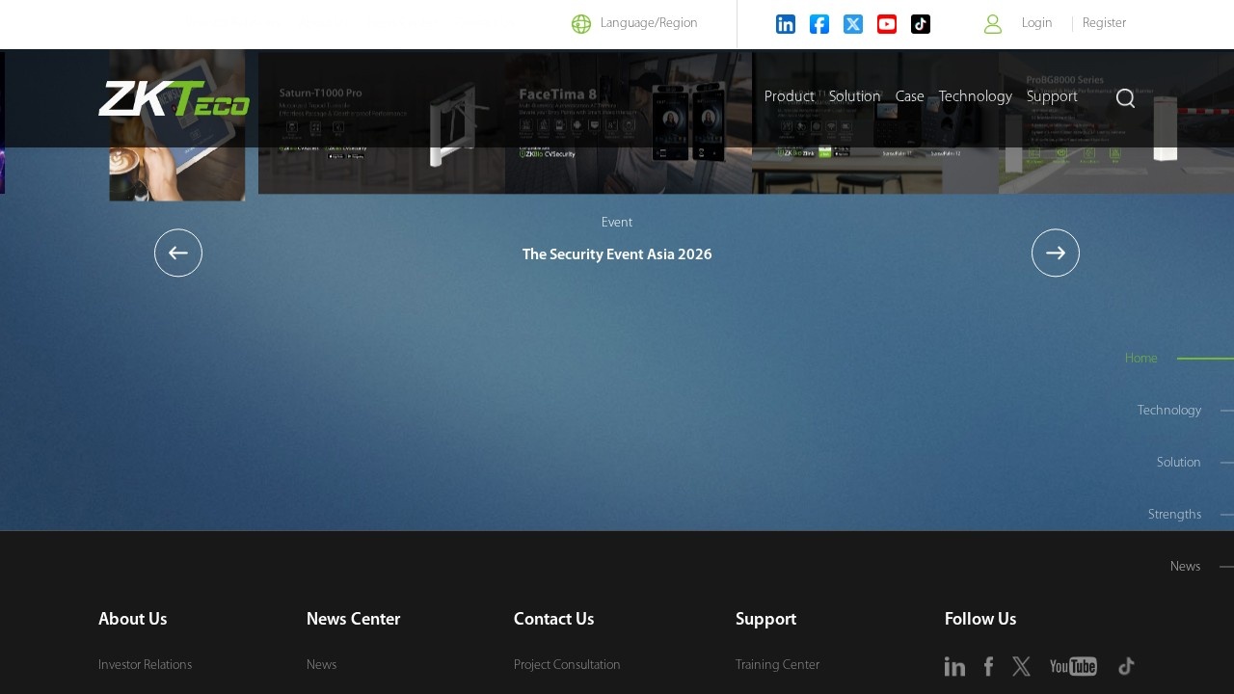Open Investor Relations footer link
The height and width of the screenshot is (694, 1234).
[x=145, y=665]
